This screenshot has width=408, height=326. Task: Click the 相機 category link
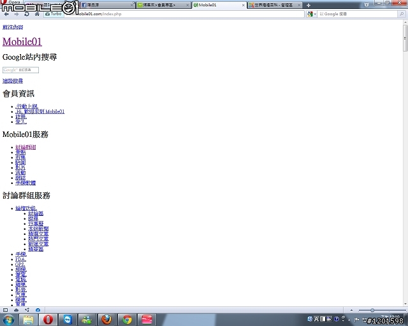pyautogui.click(x=21, y=269)
